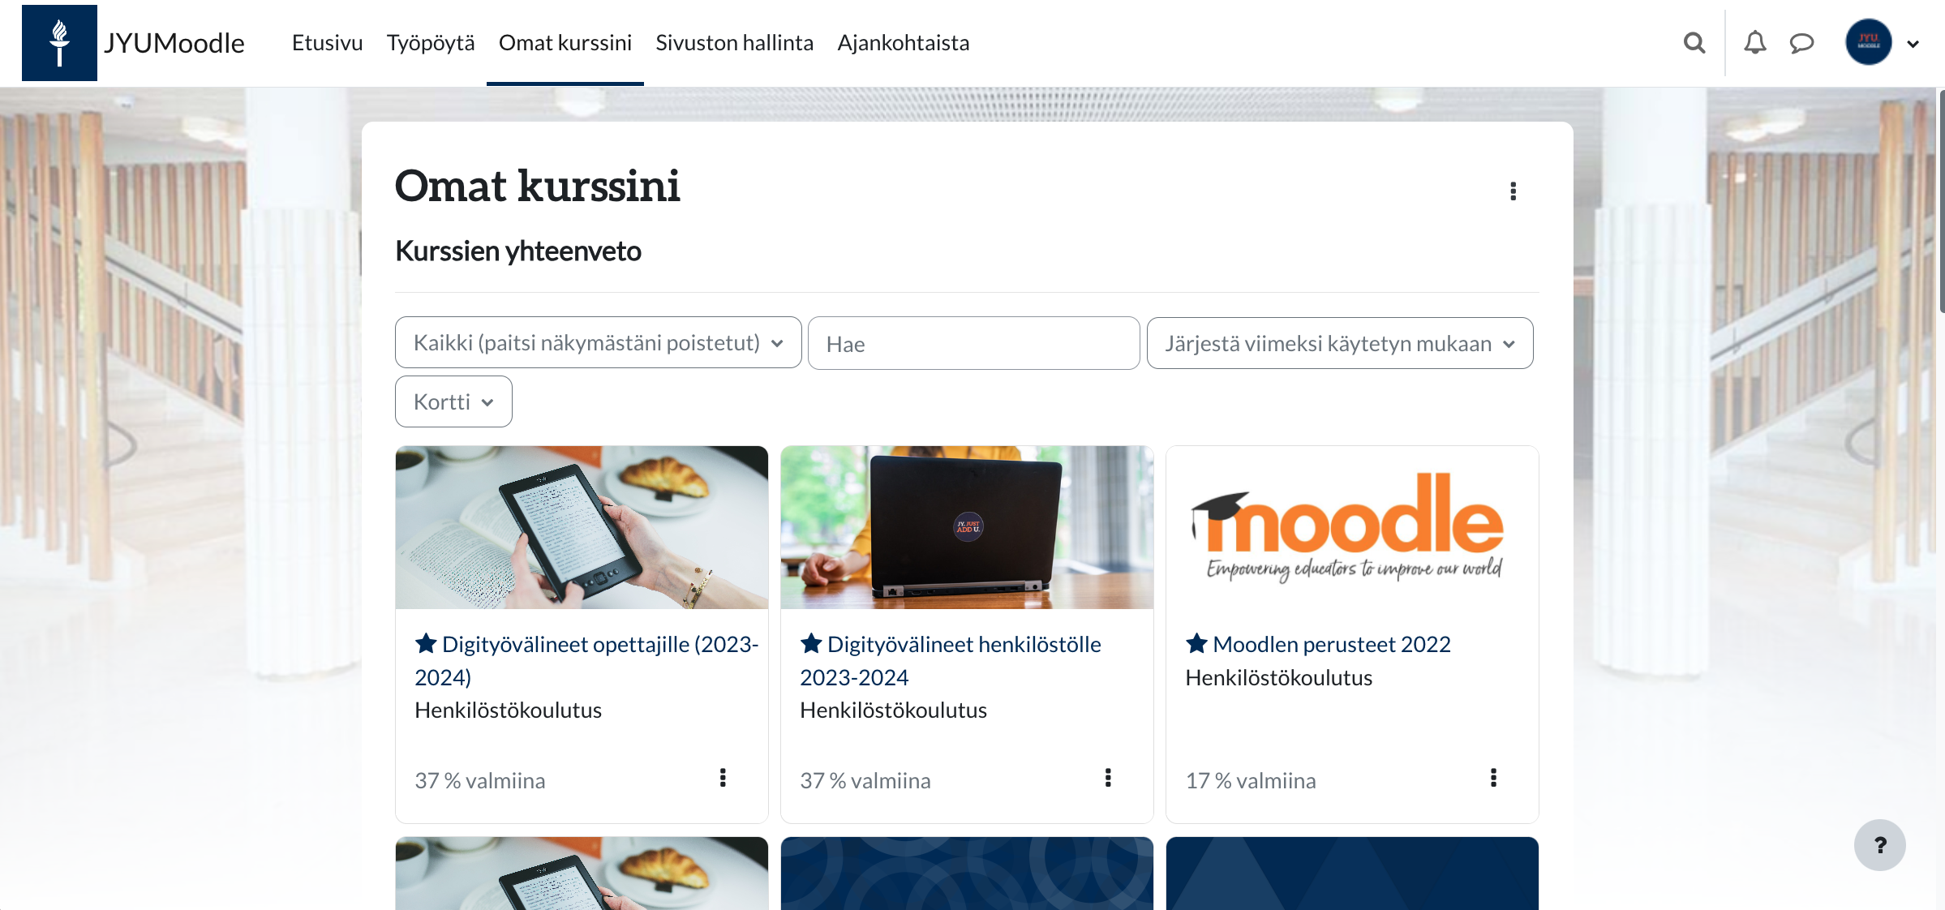Toggle star on Digityövälineet henkilöstölle course
1945x910 pixels.
coord(811,644)
